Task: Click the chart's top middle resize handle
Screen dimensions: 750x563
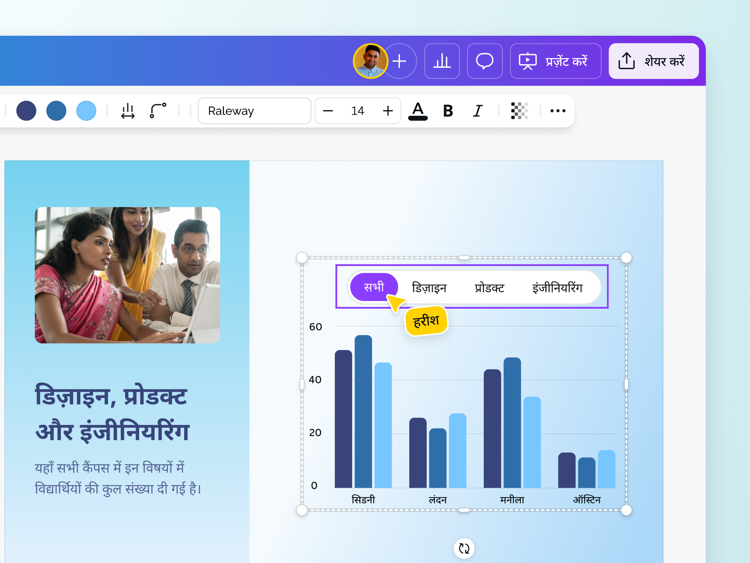Action: point(464,257)
